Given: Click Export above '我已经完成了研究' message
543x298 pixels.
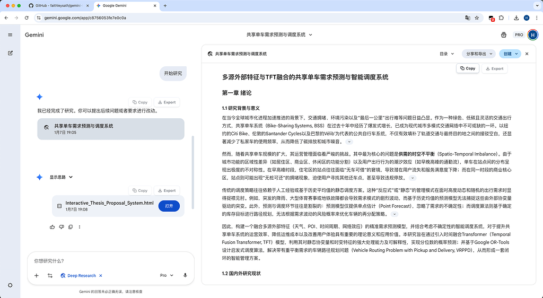Looking at the screenshot, I should point(167,102).
